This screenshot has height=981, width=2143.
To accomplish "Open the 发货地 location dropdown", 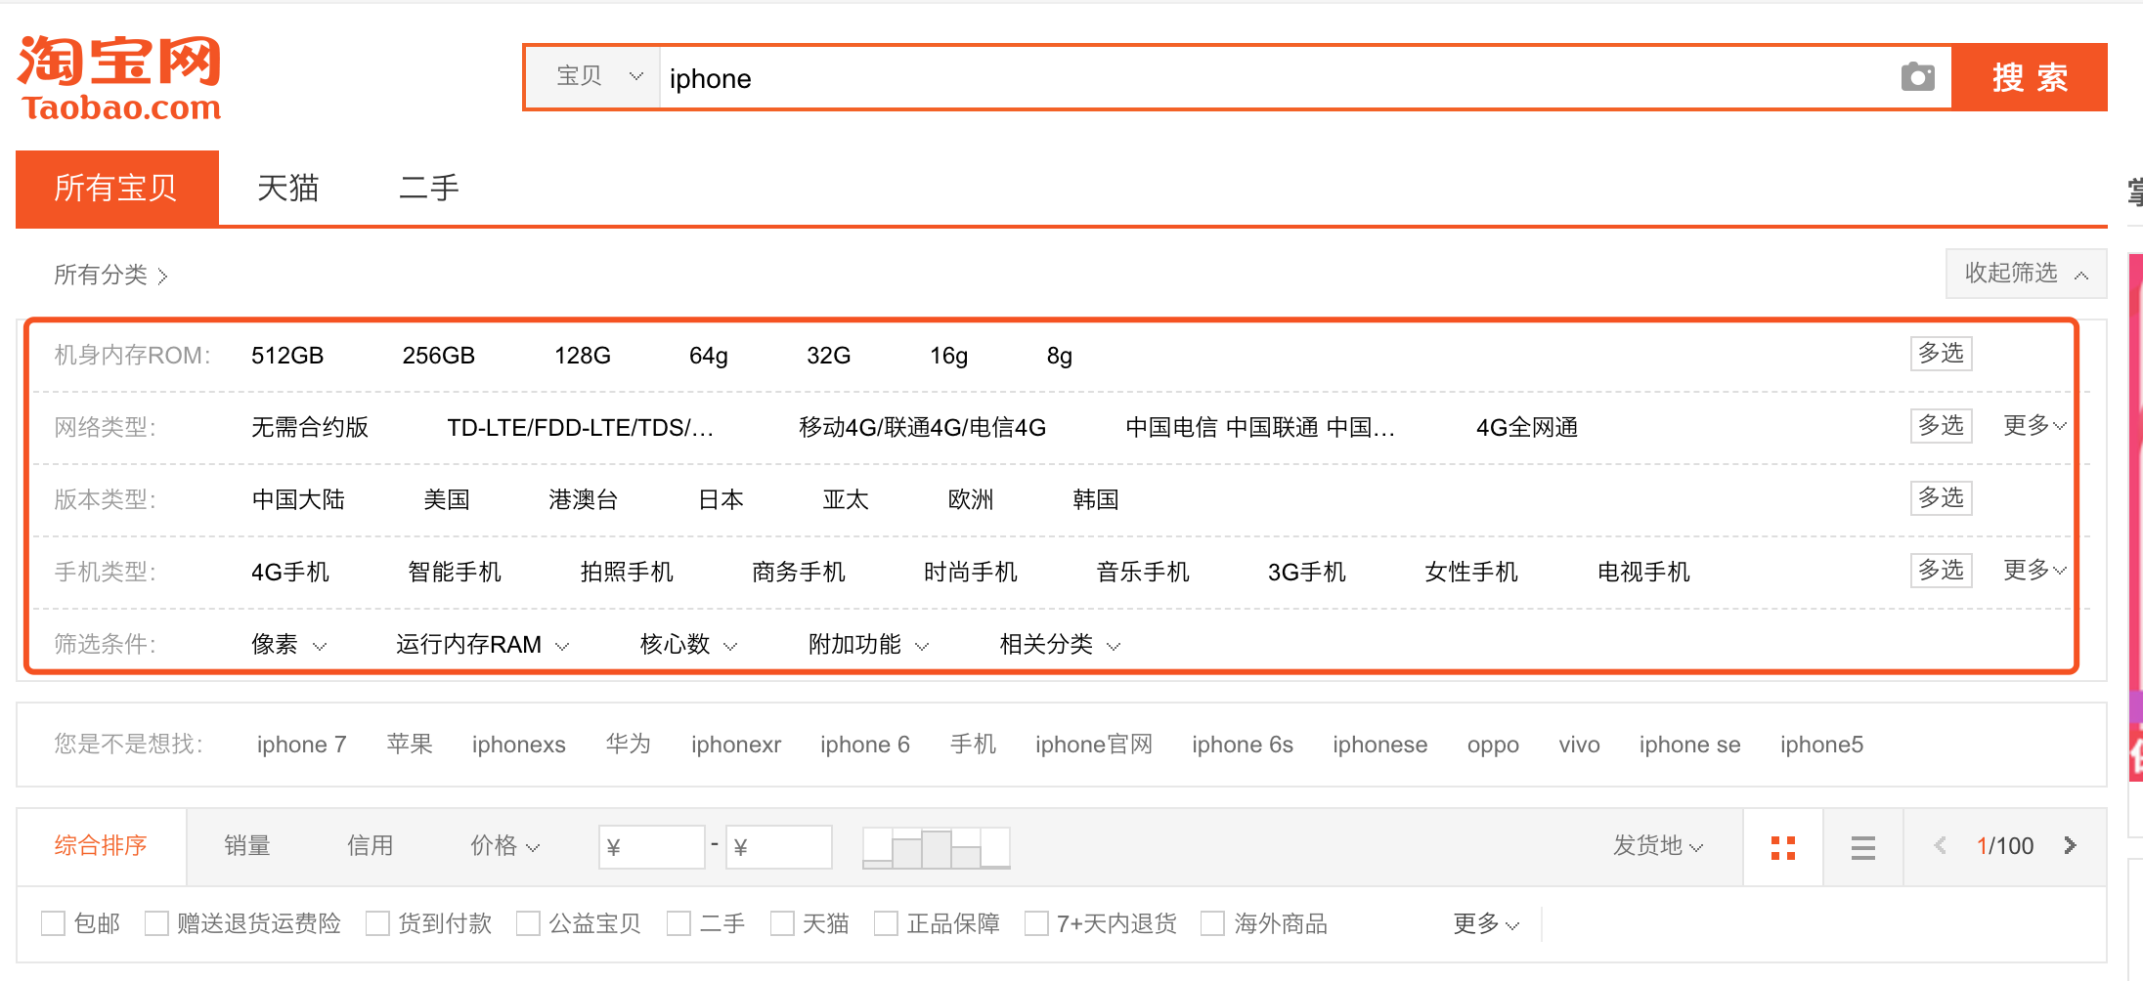I will [1658, 845].
